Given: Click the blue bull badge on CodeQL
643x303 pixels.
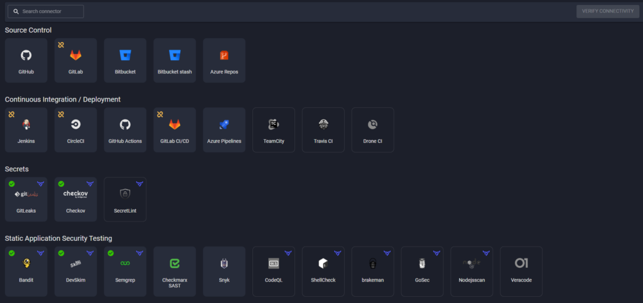Looking at the screenshot, I should (x=288, y=253).
